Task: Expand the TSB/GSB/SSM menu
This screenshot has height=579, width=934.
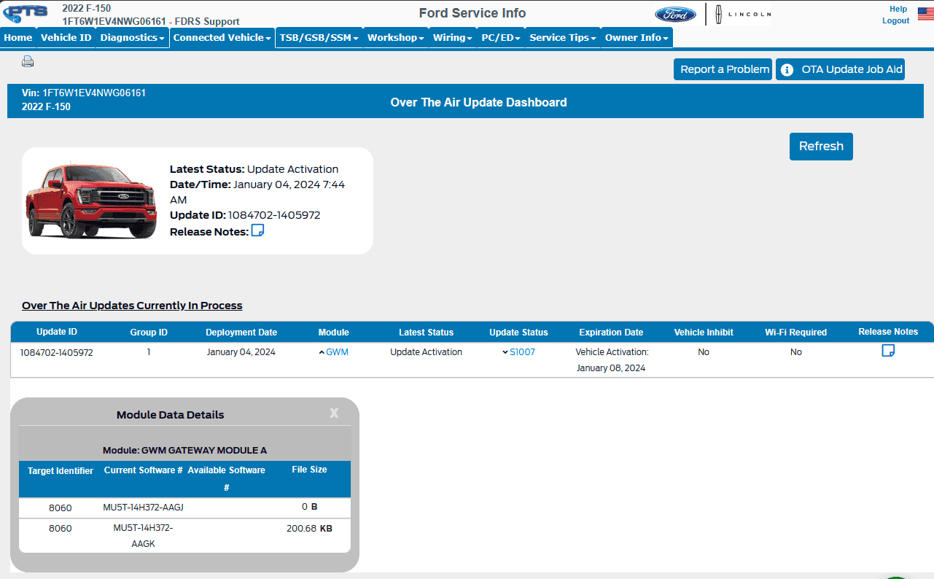Action: [x=319, y=38]
